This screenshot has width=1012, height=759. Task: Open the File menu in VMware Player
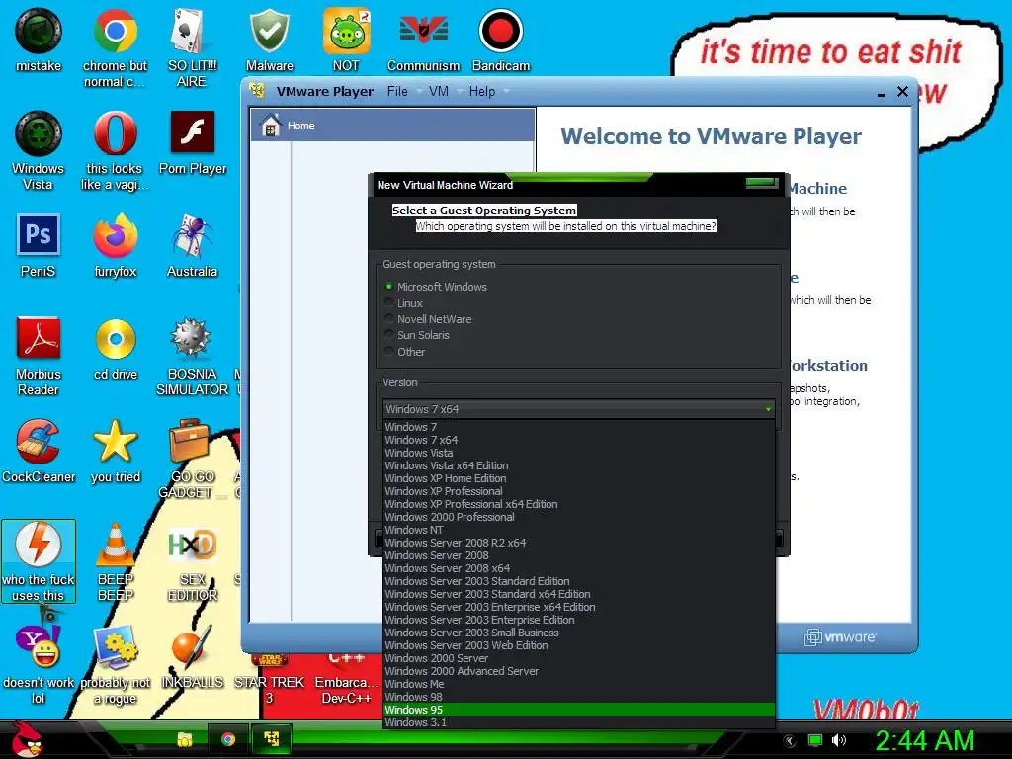pyautogui.click(x=397, y=92)
